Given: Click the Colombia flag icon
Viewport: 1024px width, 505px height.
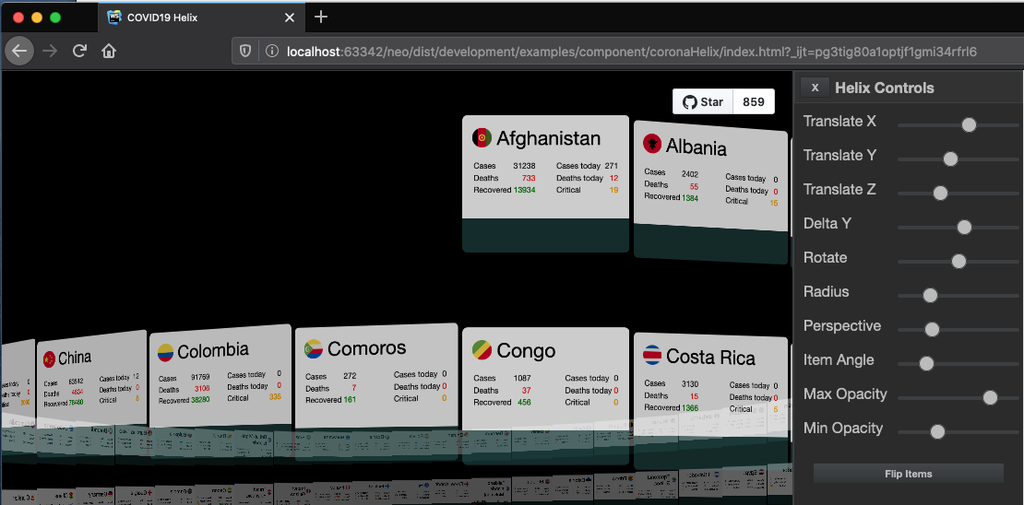Looking at the screenshot, I should [x=166, y=352].
